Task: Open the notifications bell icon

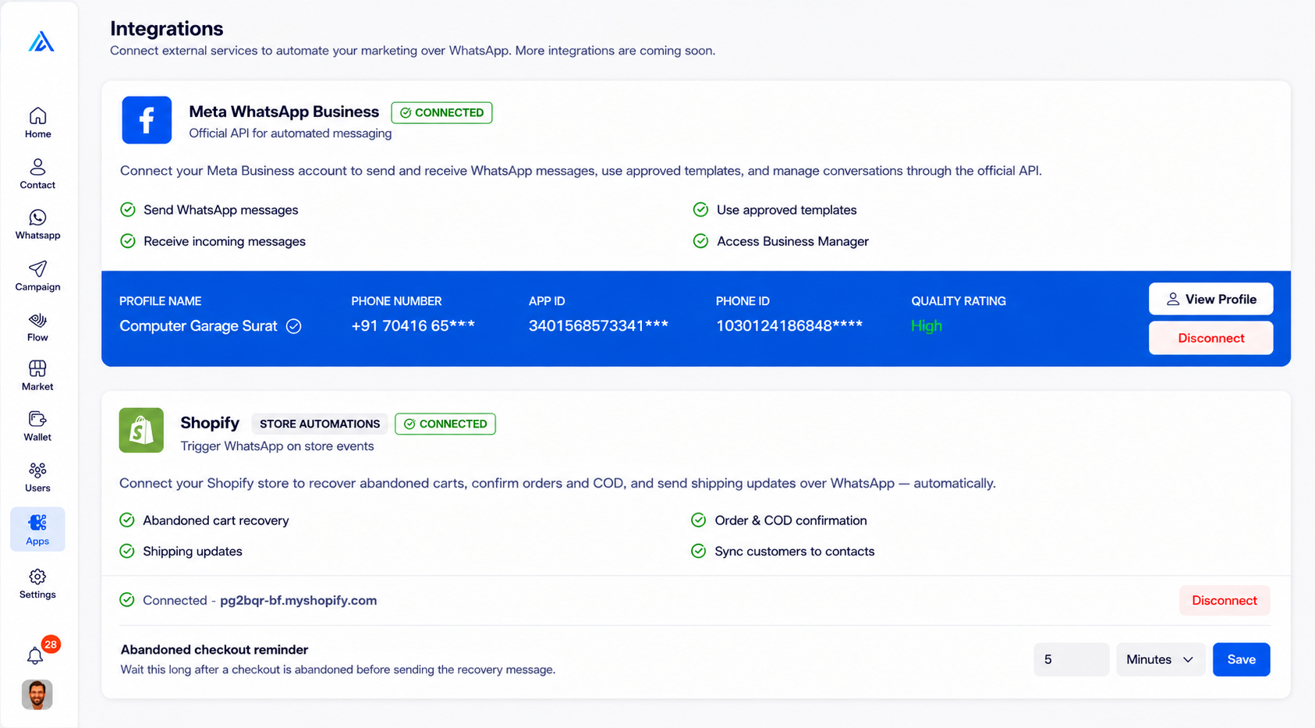Action: 35,656
